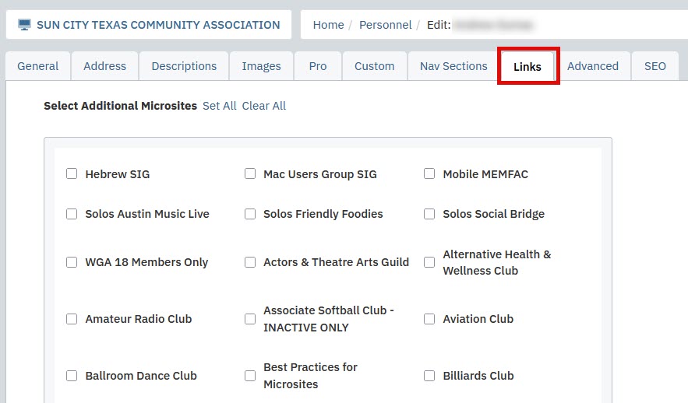Check Alternative Health & Wellness Club box

[429, 262]
